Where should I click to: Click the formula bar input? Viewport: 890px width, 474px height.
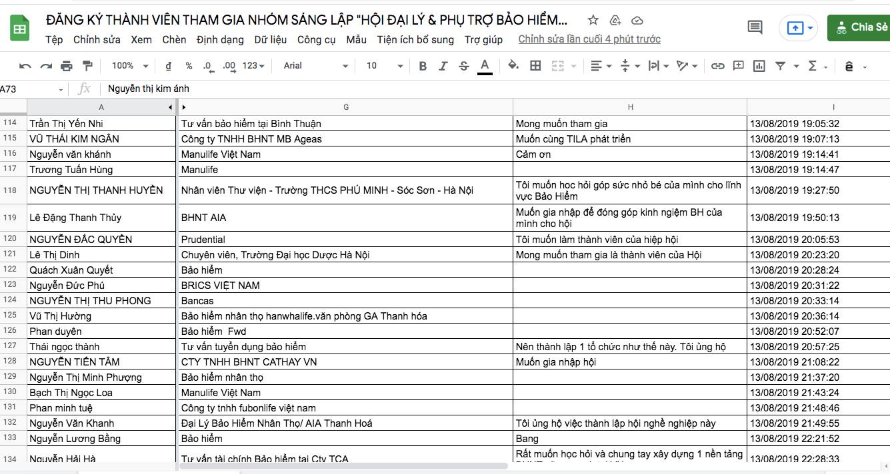point(497,89)
